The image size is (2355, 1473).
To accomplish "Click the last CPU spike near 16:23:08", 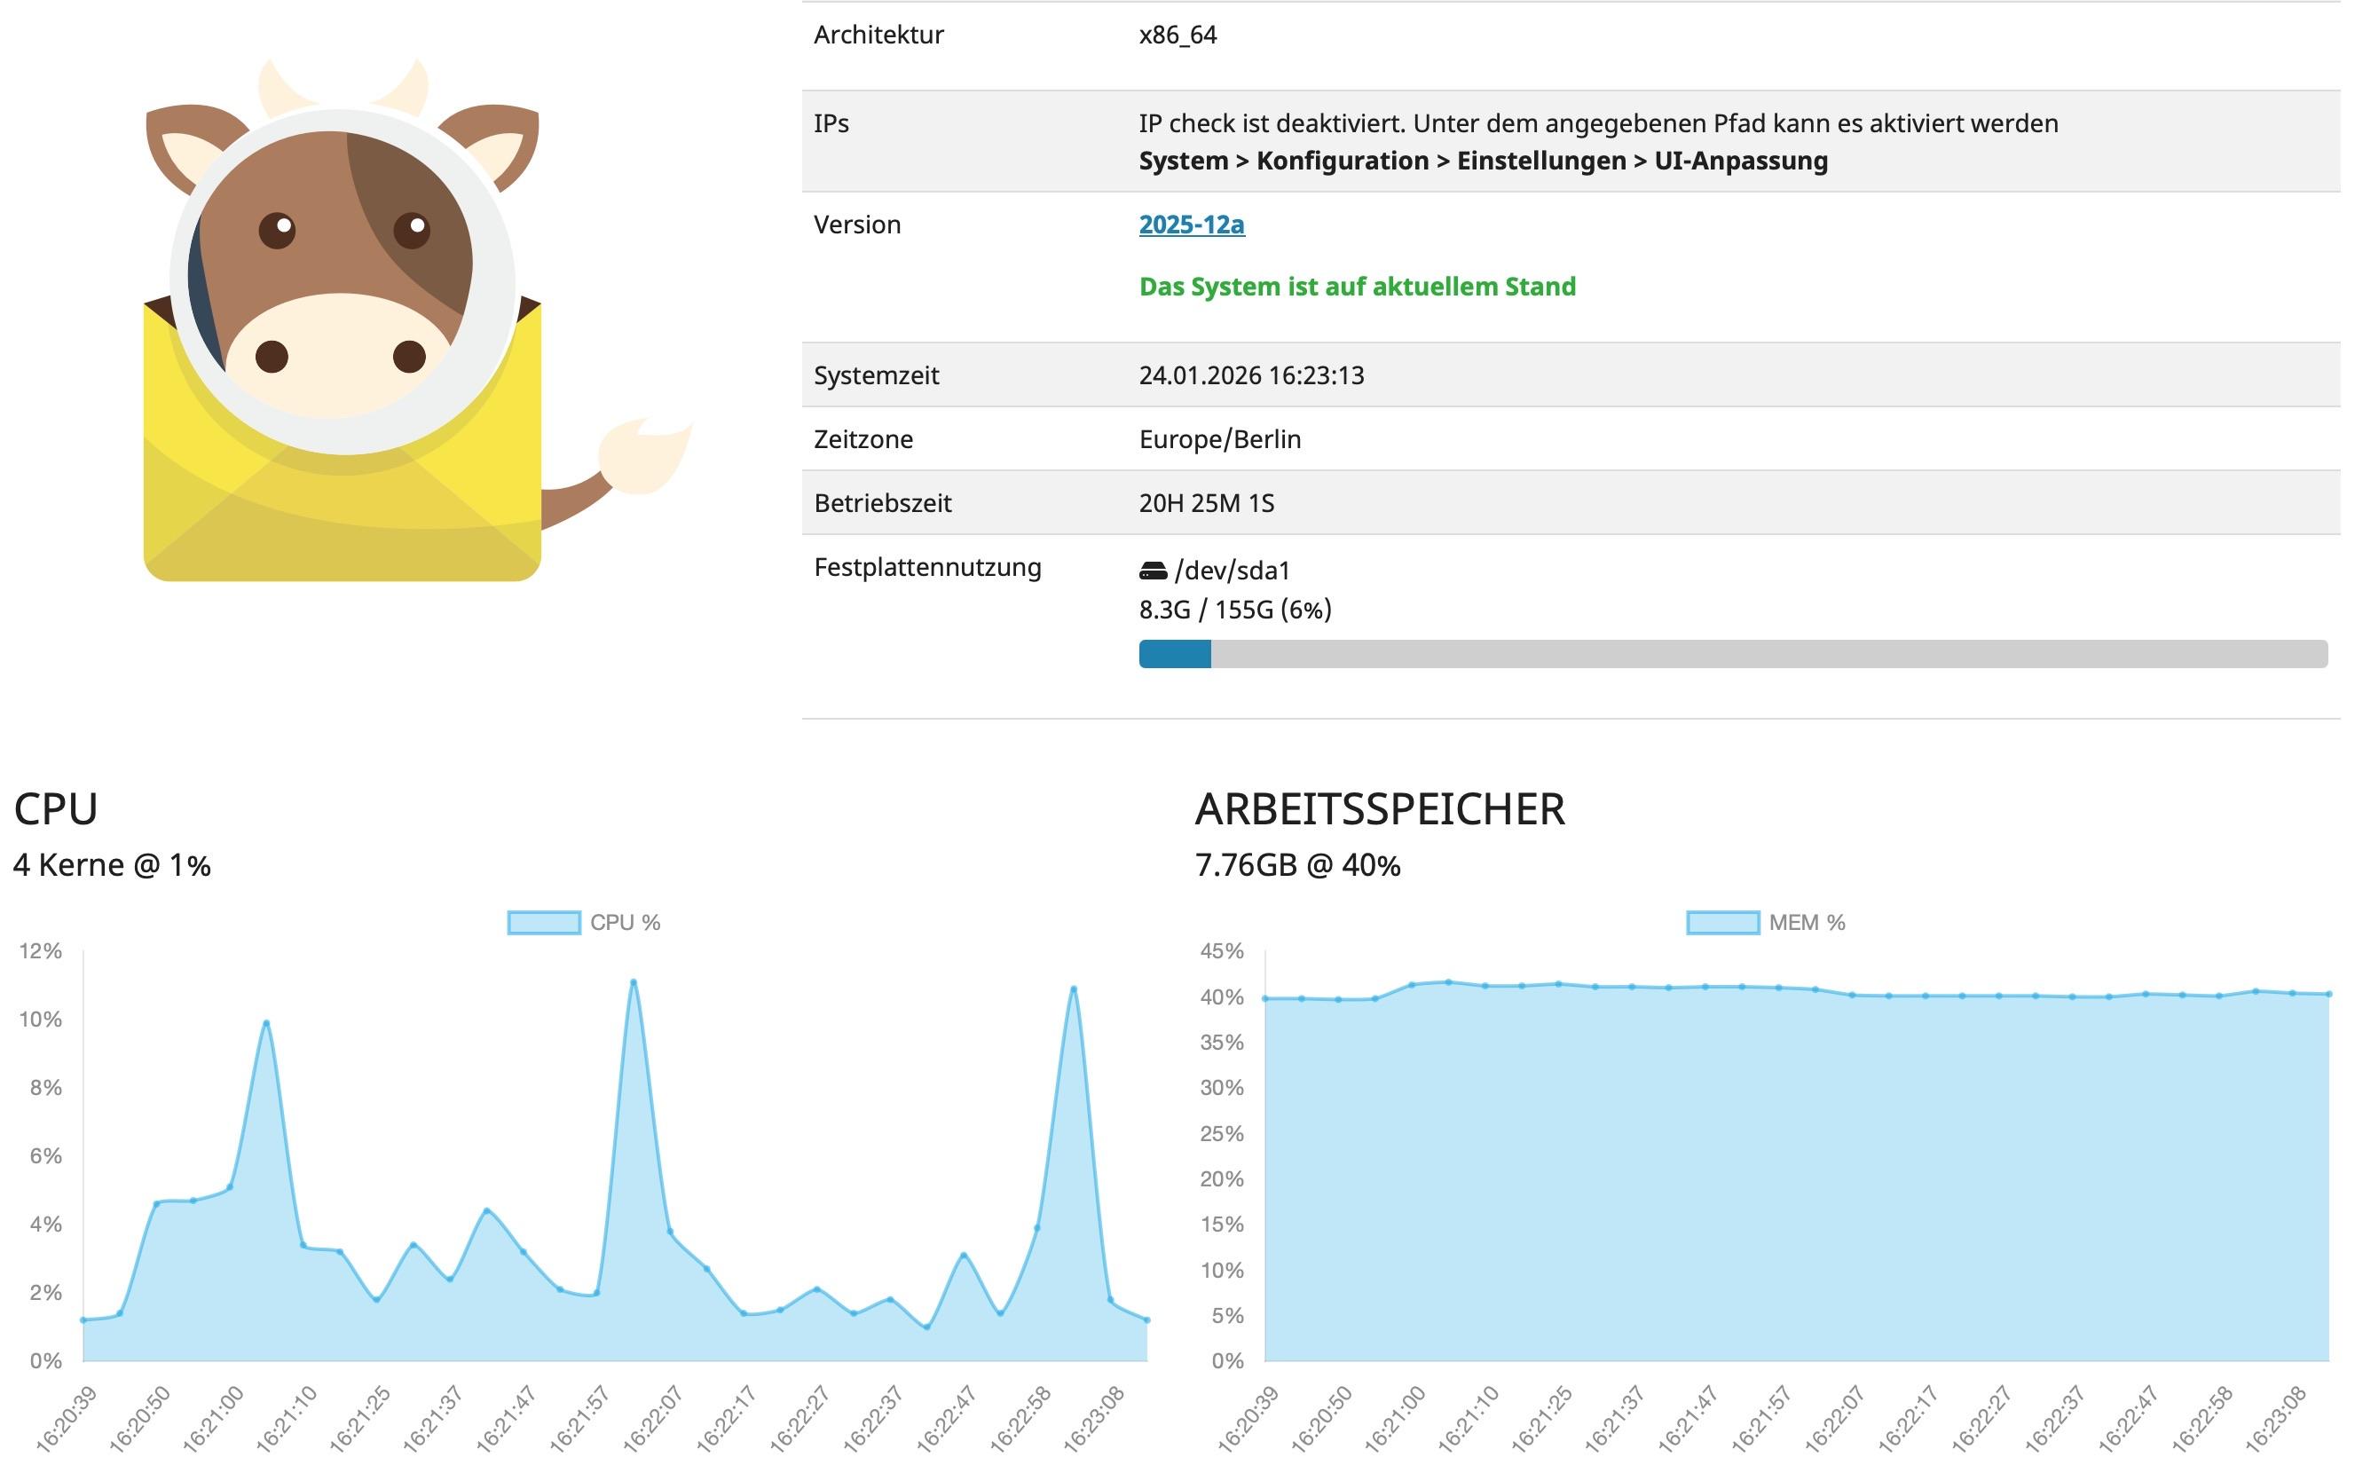I will coord(1072,989).
